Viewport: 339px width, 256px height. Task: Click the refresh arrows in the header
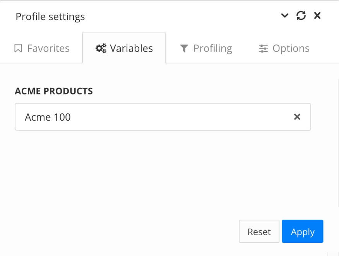(x=301, y=15)
